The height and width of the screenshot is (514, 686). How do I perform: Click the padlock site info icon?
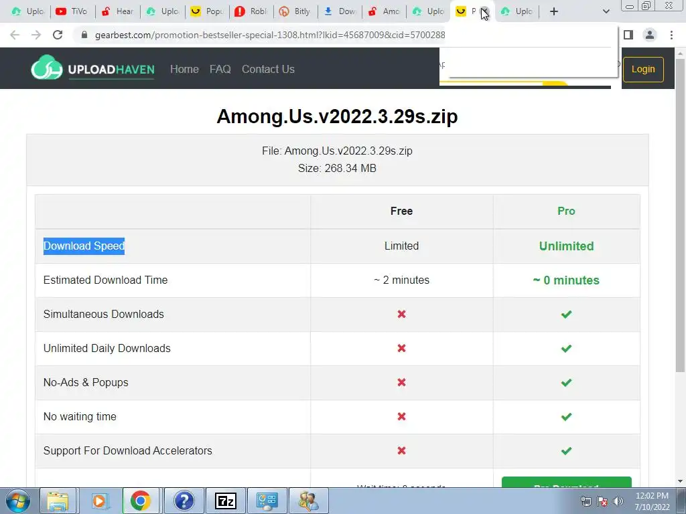84,35
